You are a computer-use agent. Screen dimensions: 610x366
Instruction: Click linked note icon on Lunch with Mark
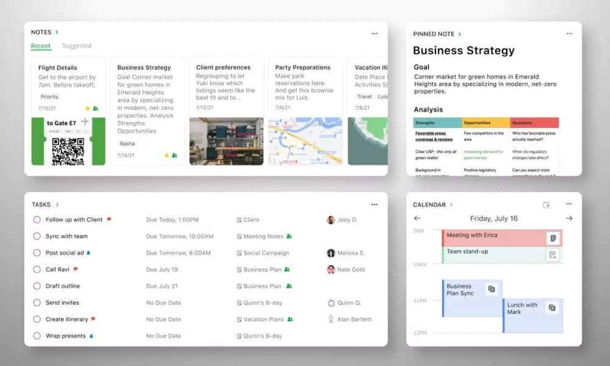pos(552,307)
